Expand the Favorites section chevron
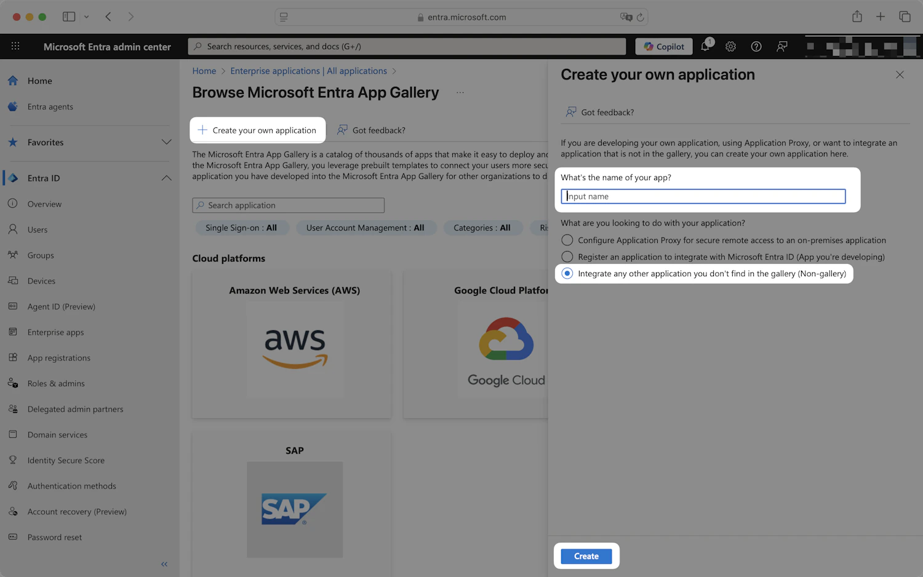Image resolution: width=923 pixels, height=577 pixels. pos(166,142)
